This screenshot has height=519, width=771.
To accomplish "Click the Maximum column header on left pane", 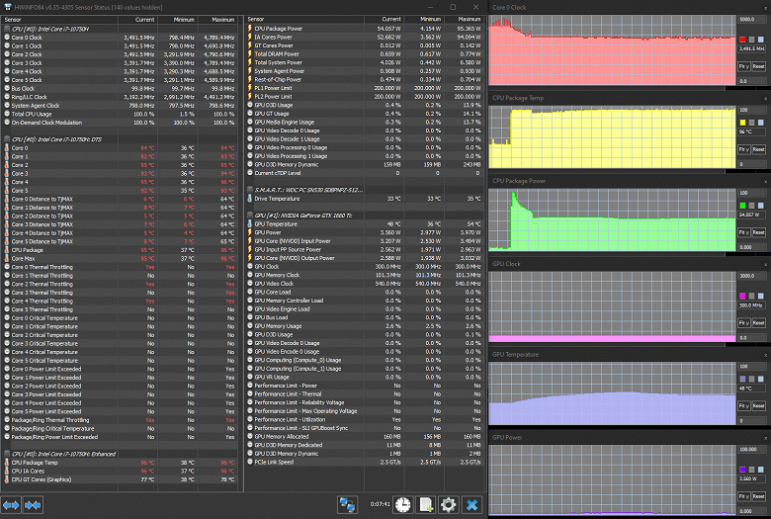I will coord(222,19).
